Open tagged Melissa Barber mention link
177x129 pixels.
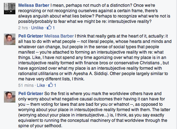(59, 36)
